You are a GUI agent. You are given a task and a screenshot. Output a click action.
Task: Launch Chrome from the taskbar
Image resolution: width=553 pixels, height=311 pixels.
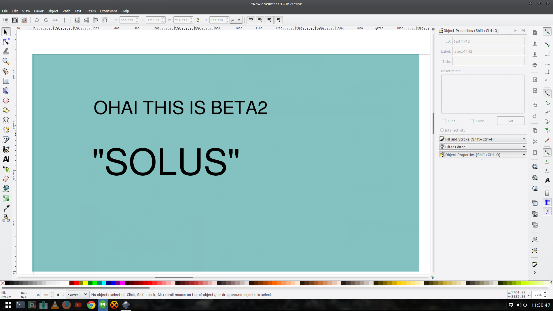(91, 305)
